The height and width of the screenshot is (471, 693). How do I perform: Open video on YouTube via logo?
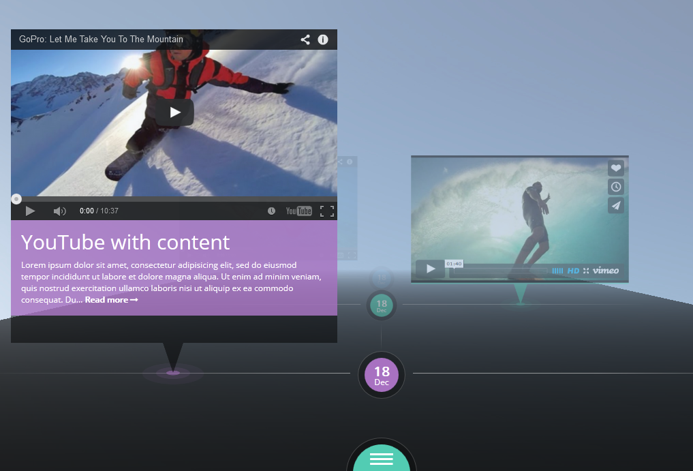click(x=298, y=211)
